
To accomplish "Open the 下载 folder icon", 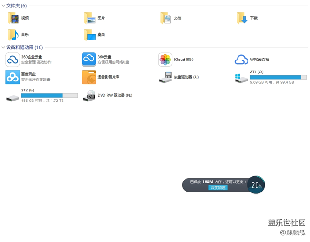I will tap(242, 18).
